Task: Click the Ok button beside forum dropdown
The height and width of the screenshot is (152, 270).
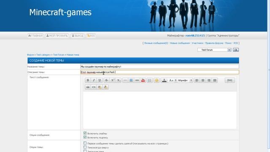Action: pos(236,50)
